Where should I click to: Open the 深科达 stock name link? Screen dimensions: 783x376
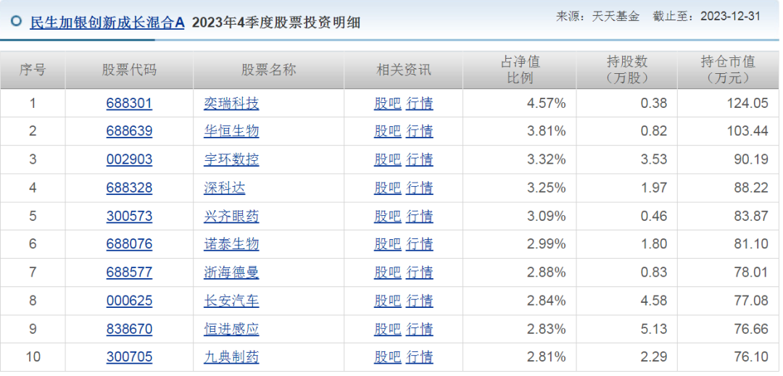[225, 188]
